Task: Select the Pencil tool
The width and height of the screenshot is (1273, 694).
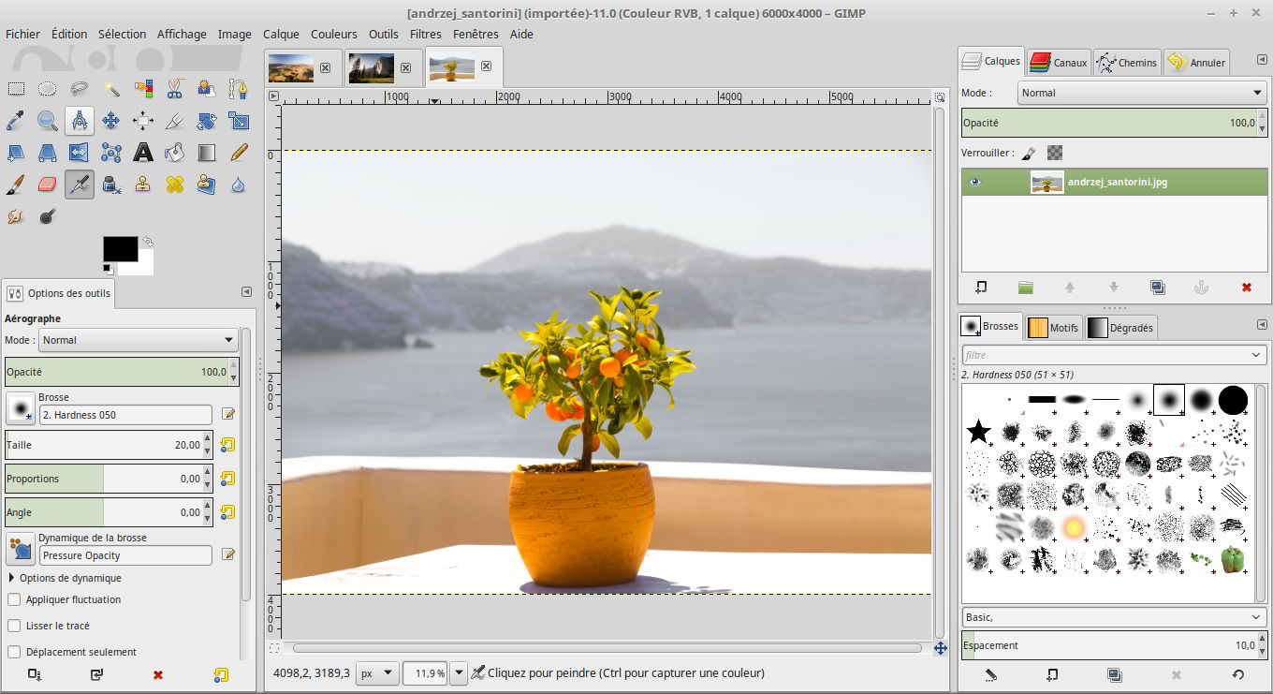Action: coord(239,153)
